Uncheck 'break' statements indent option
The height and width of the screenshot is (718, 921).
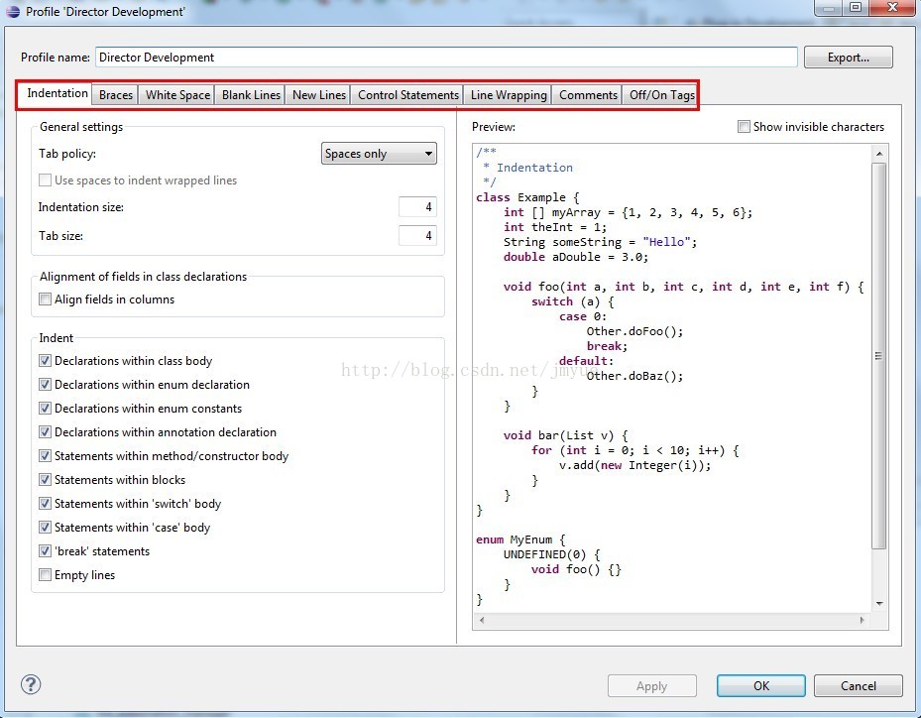coord(45,551)
